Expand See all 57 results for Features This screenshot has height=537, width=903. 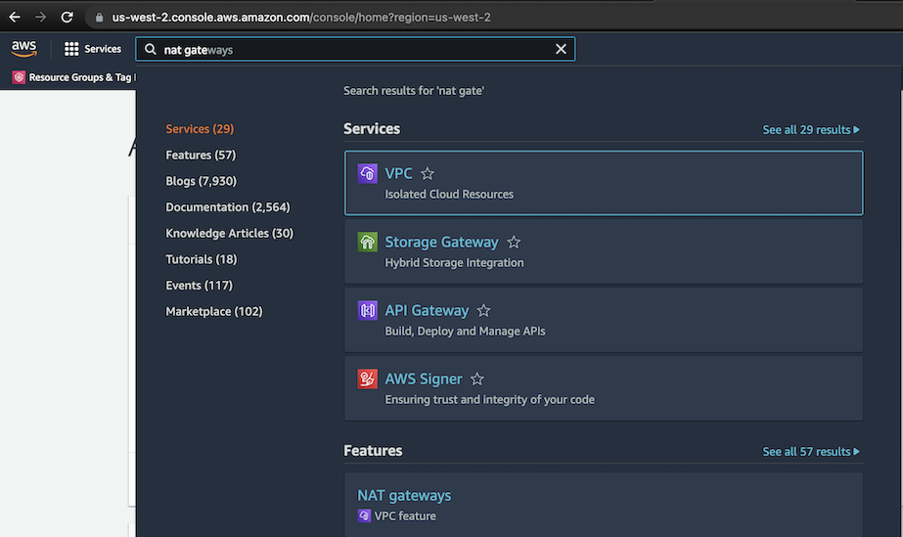(811, 452)
